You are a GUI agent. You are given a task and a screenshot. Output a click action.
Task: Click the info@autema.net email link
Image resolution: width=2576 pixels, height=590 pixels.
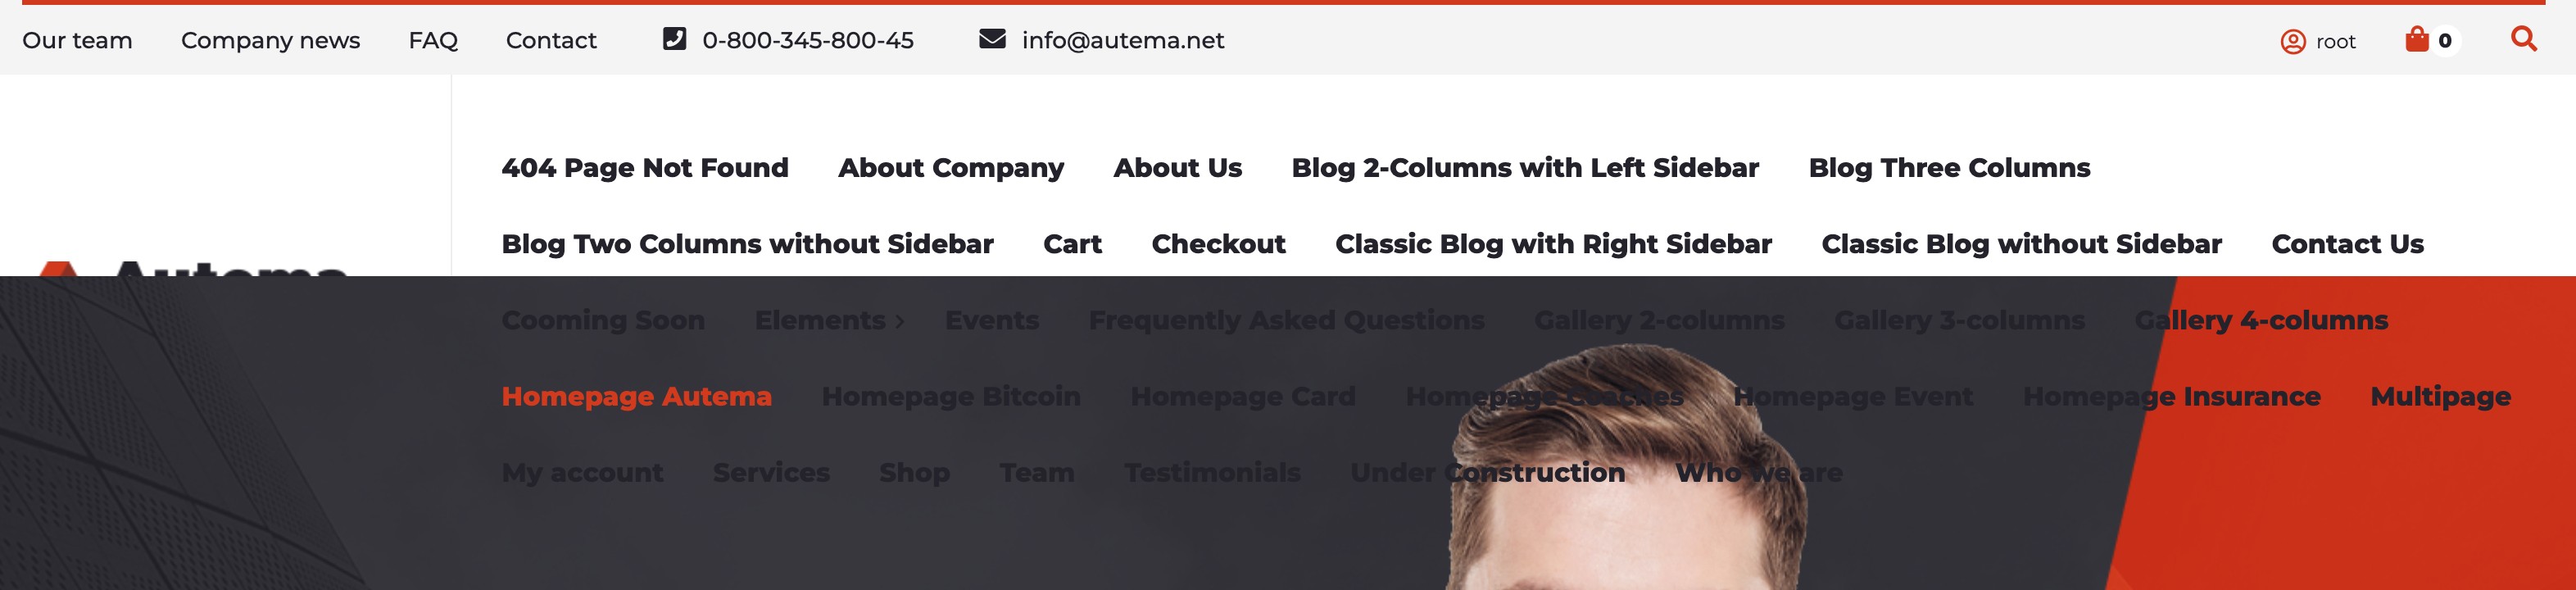click(1123, 40)
